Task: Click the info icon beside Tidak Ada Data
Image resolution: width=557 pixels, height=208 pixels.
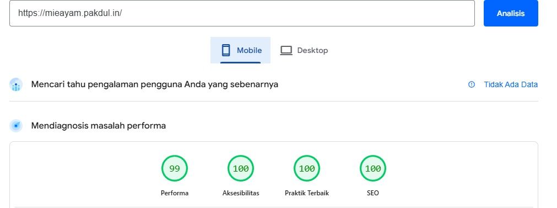Action: click(472, 84)
